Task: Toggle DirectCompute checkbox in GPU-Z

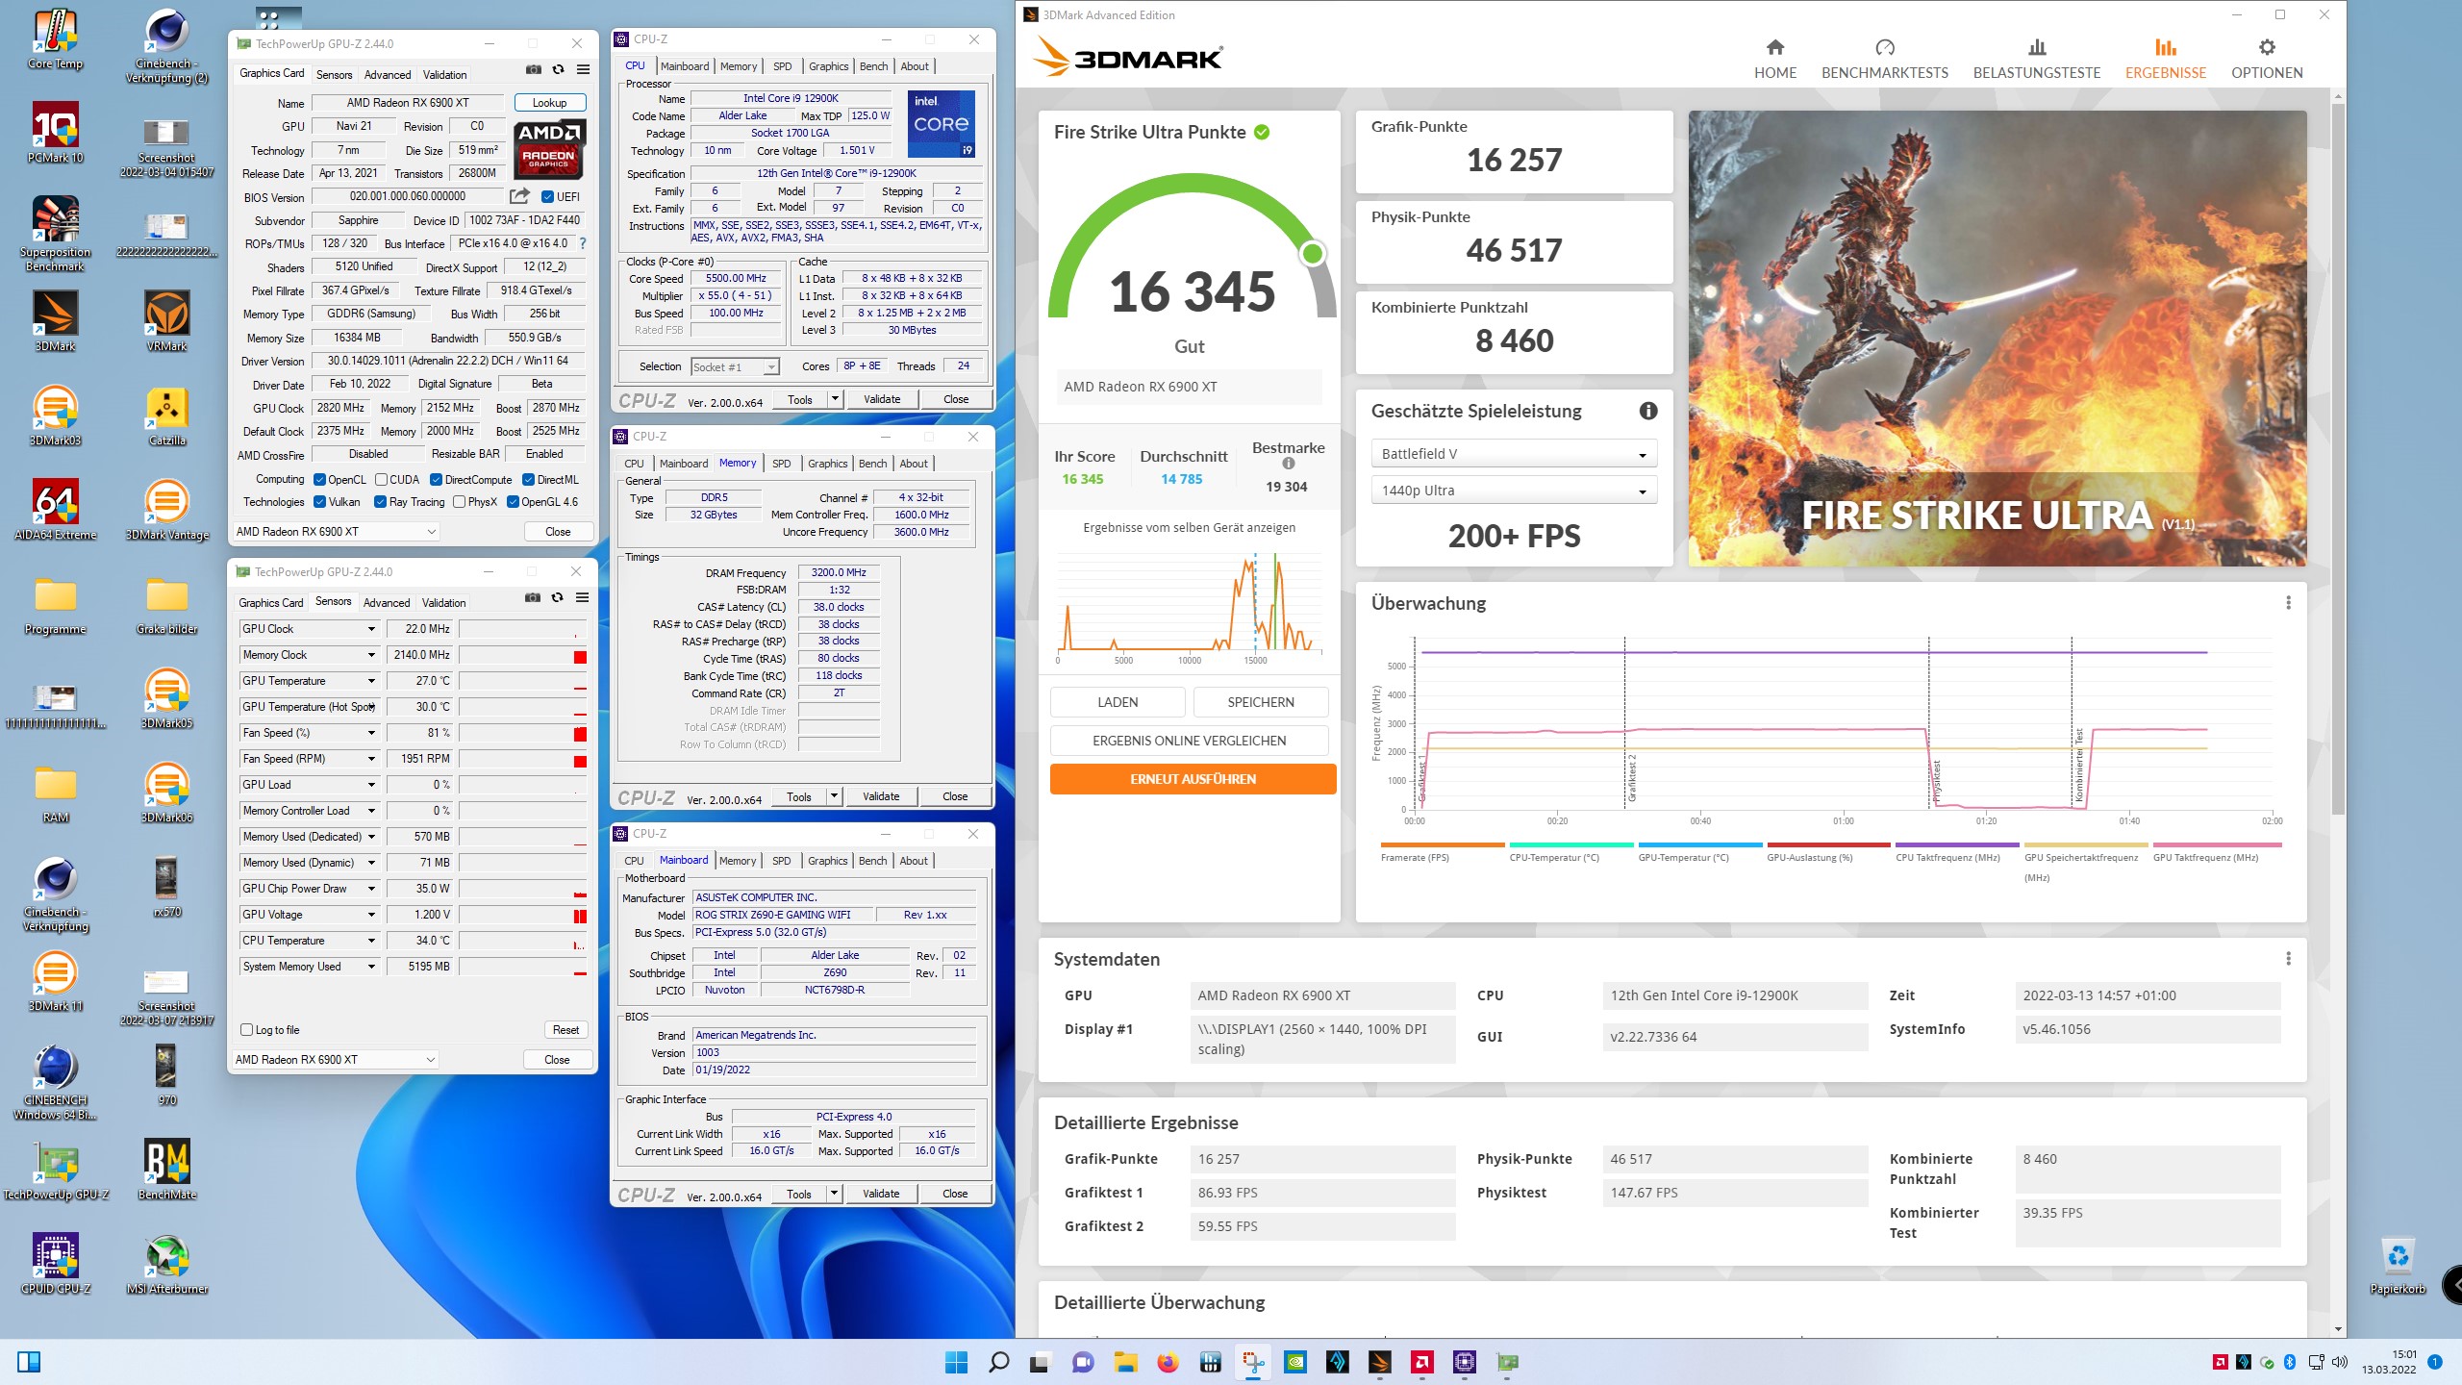Action: [436, 480]
